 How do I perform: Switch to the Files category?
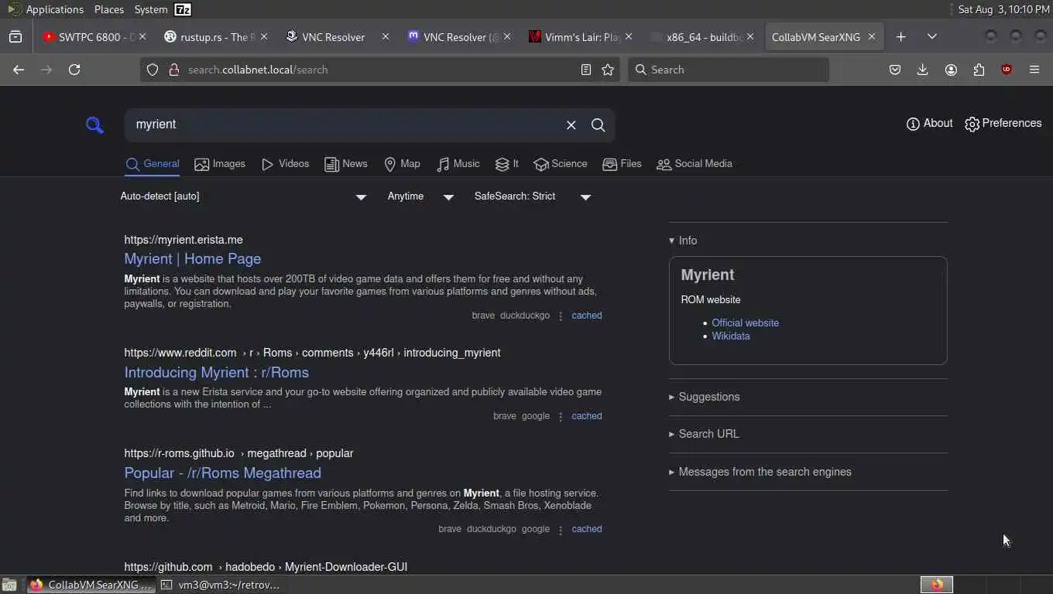[622, 164]
